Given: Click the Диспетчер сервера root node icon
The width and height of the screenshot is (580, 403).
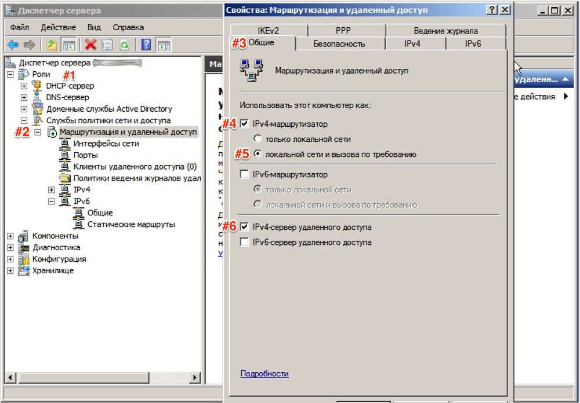Looking at the screenshot, I should click(10, 63).
